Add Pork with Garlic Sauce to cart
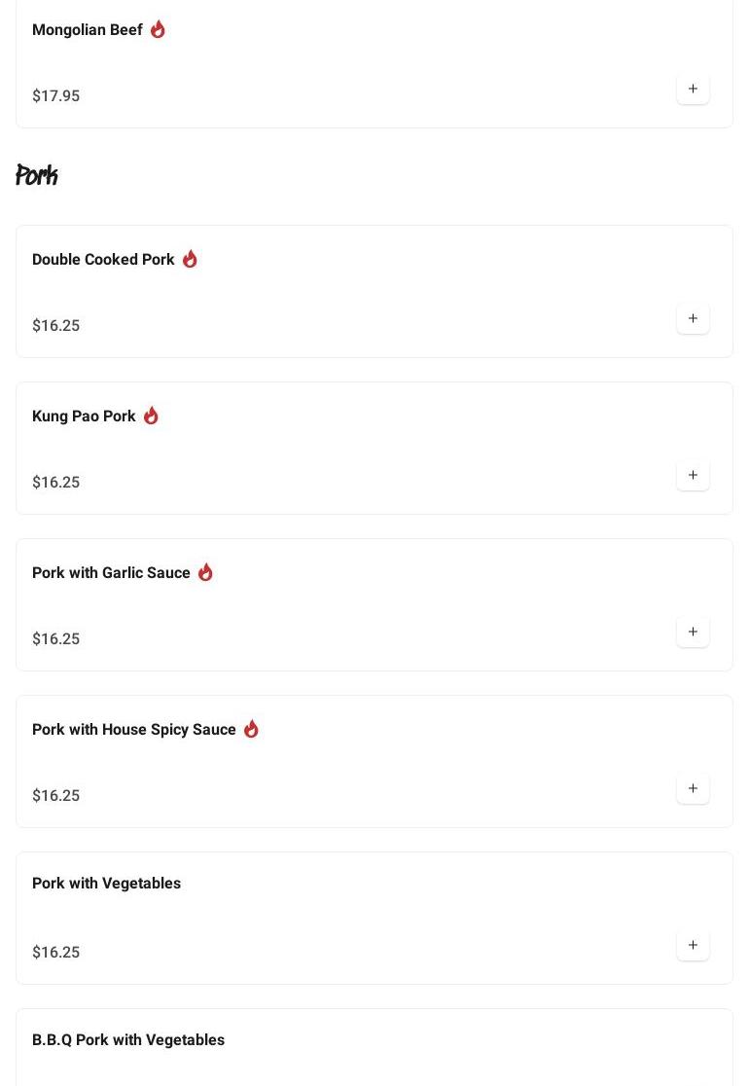The height and width of the screenshot is (1086, 749). tap(693, 632)
